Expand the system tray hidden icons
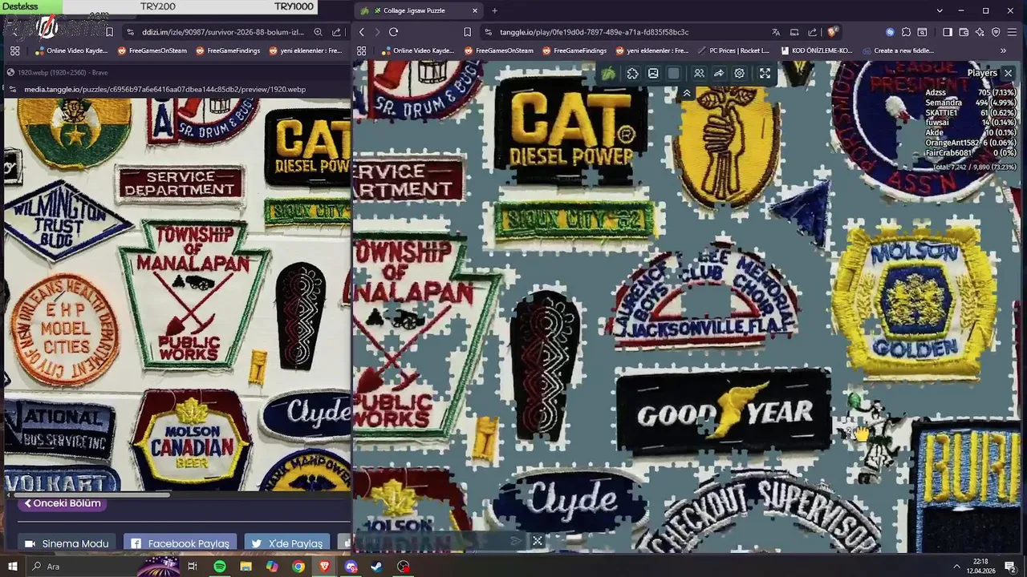Image resolution: width=1027 pixels, height=577 pixels. (956, 567)
